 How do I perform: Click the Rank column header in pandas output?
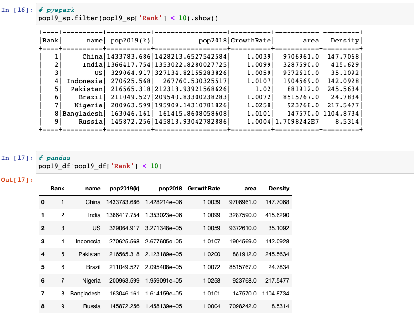coord(57,189)
